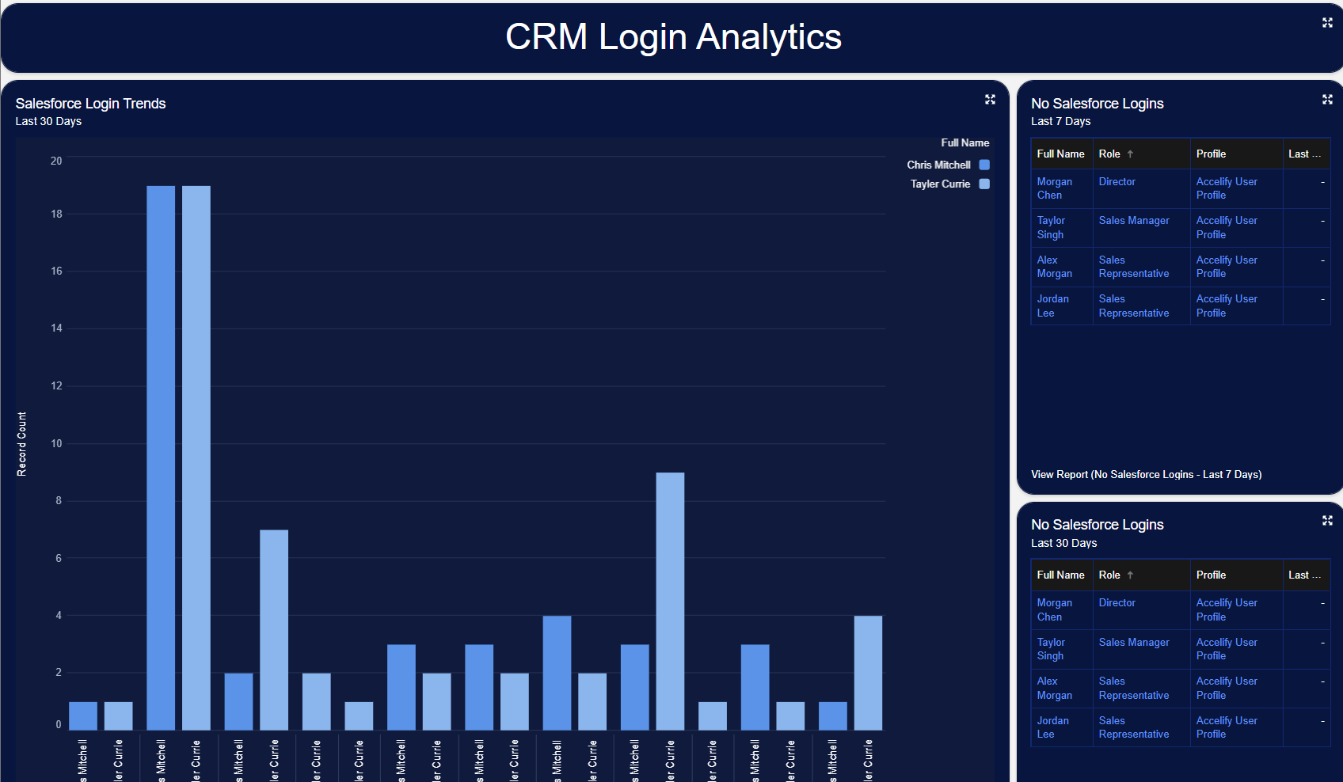
Task: Click Full Name column header in 7 Days table
Action: click(x=1060, y=154)
